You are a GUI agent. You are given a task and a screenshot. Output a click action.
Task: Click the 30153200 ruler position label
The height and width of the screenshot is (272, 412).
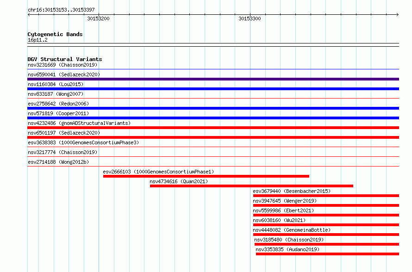pos(98,19)
